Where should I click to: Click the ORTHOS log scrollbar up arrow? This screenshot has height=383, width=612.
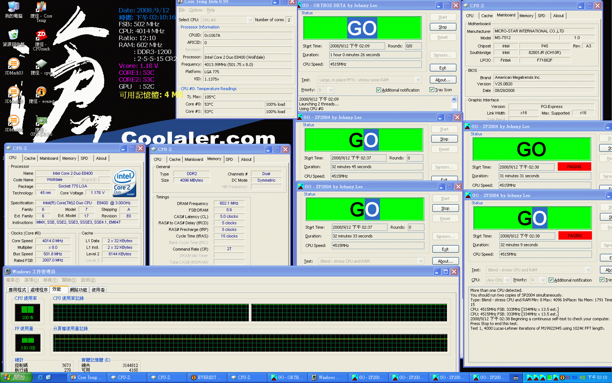point(454,100)
